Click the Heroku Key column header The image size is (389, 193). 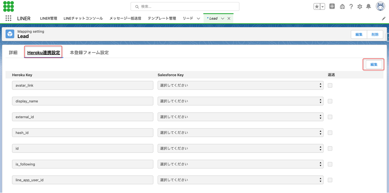coord(22,75)
